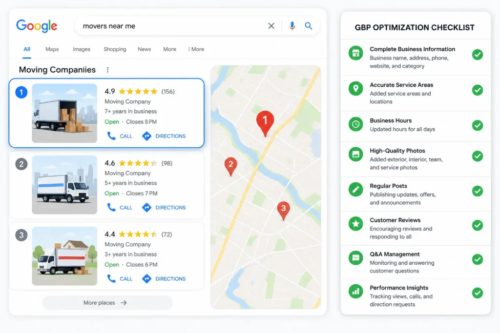Click the phone icon for the 4.4 listing

click(111, 278)
